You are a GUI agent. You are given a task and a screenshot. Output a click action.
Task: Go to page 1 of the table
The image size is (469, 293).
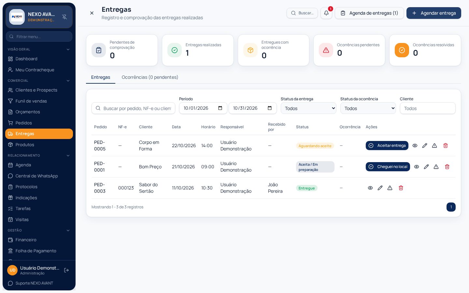pos(451,207)
